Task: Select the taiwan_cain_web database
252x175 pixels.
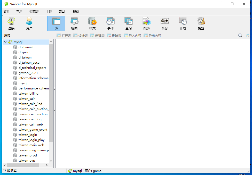Action: pos(30,124)
